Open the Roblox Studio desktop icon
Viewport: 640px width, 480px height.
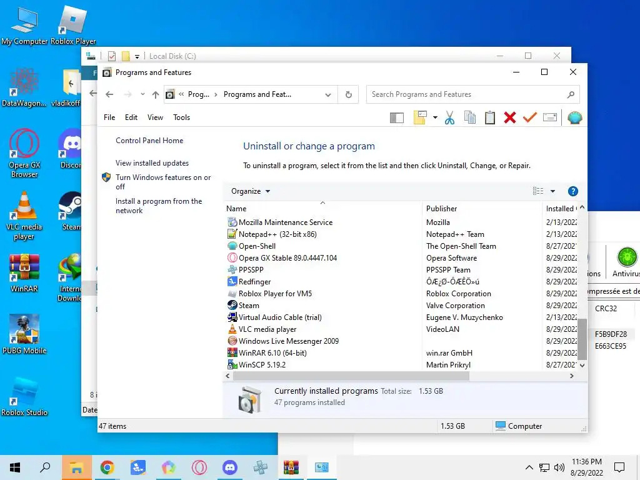point(24,397)
